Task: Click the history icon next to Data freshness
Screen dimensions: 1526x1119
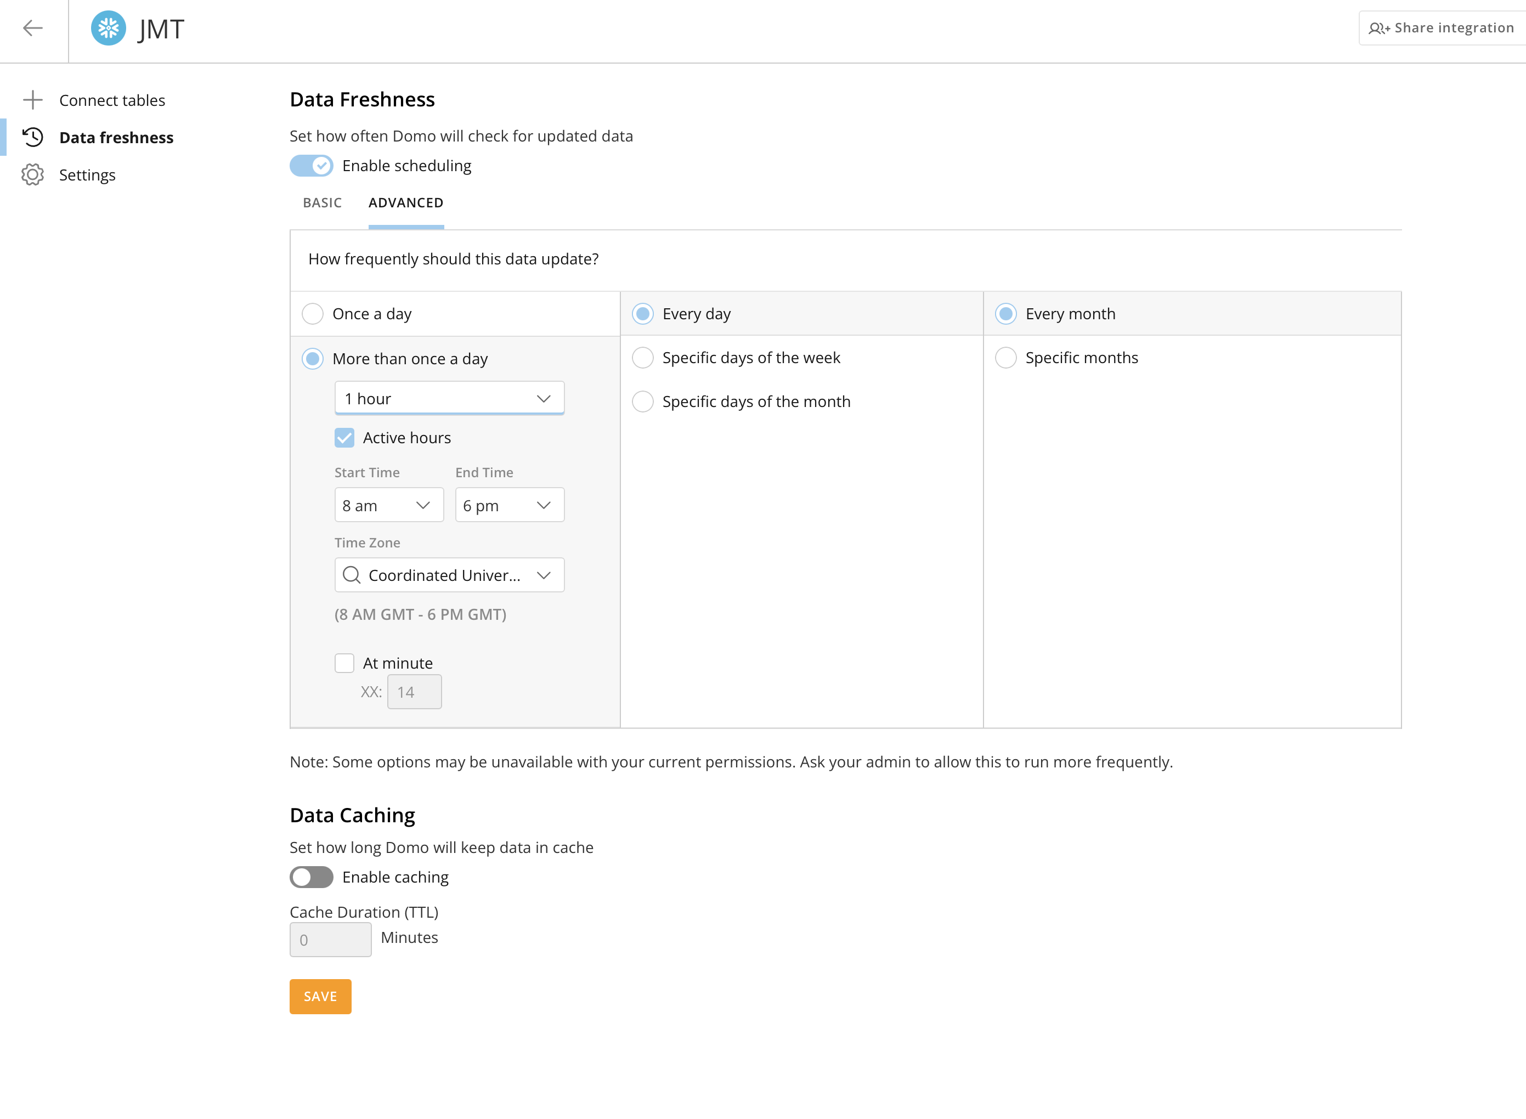Action: (32, 138)
